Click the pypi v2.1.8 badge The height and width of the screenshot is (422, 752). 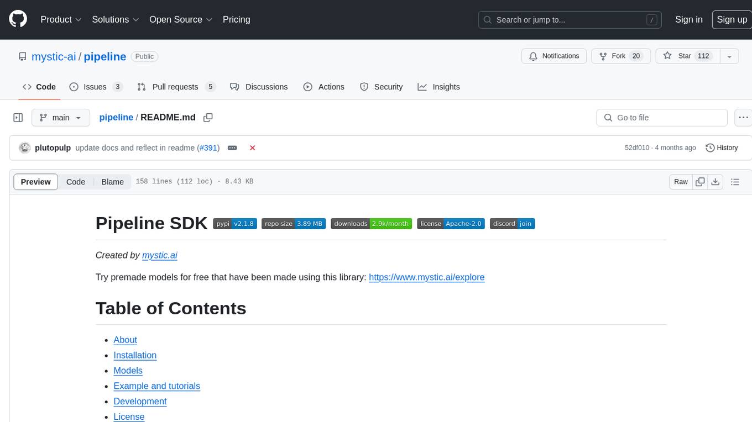point(235,224)
